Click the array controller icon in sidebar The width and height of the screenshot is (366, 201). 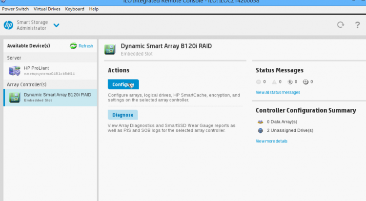click(x=14, y=97)
